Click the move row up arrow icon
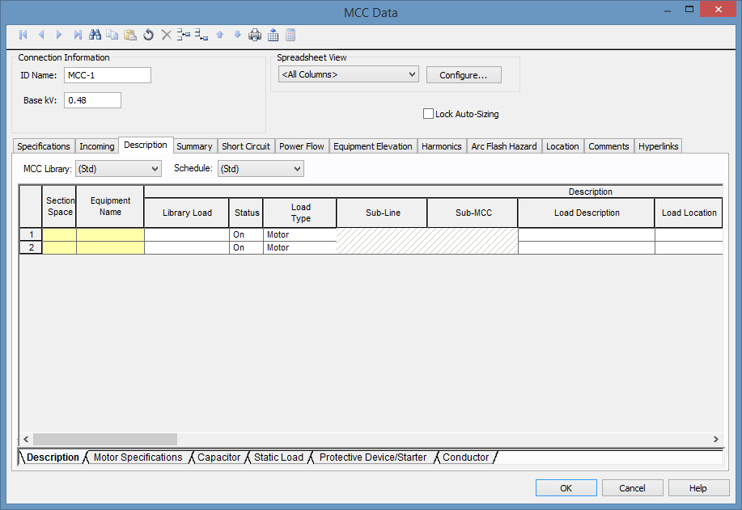Screen dimensions: 742x510 pyautogui.click(x=219, y=35)
